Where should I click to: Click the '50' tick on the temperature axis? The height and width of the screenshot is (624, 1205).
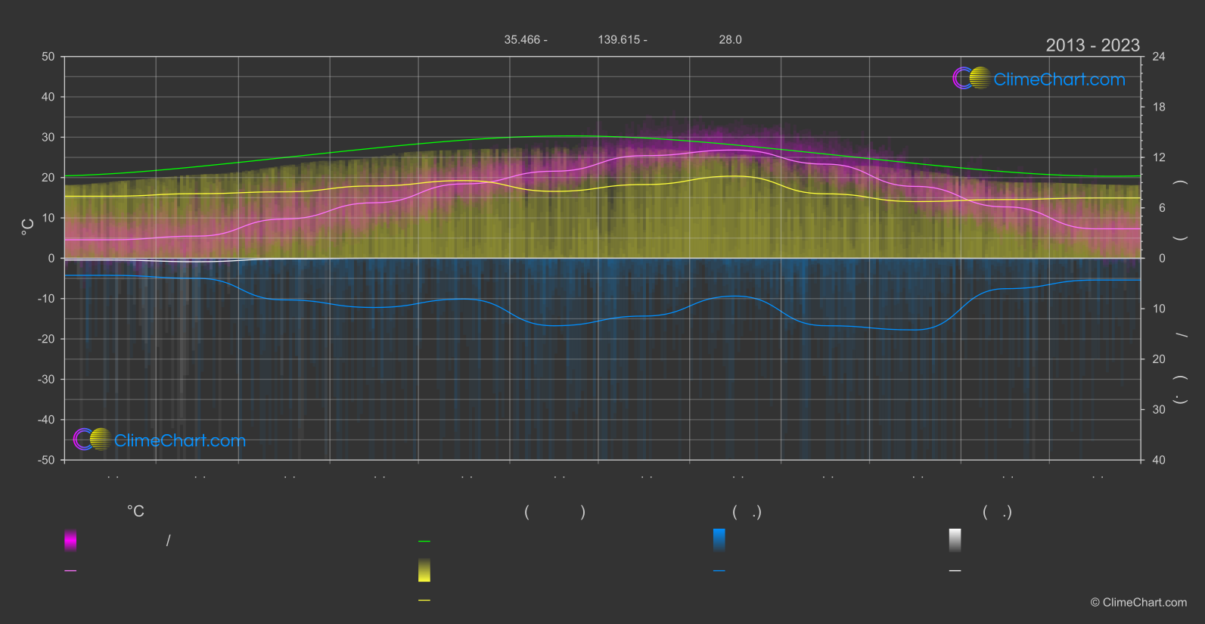(48, 57)
